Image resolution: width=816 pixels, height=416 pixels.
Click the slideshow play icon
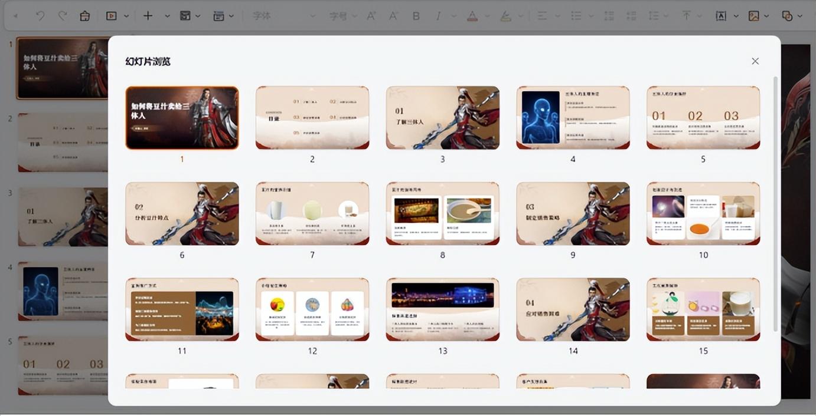[111, 16]
